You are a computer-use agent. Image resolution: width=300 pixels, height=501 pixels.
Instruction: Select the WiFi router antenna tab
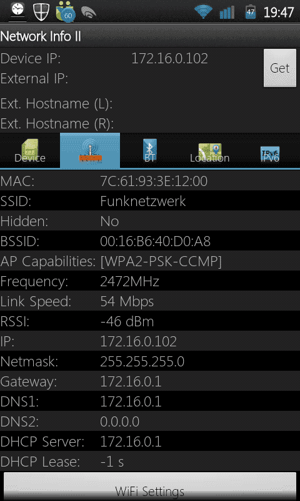click(90, 150)
